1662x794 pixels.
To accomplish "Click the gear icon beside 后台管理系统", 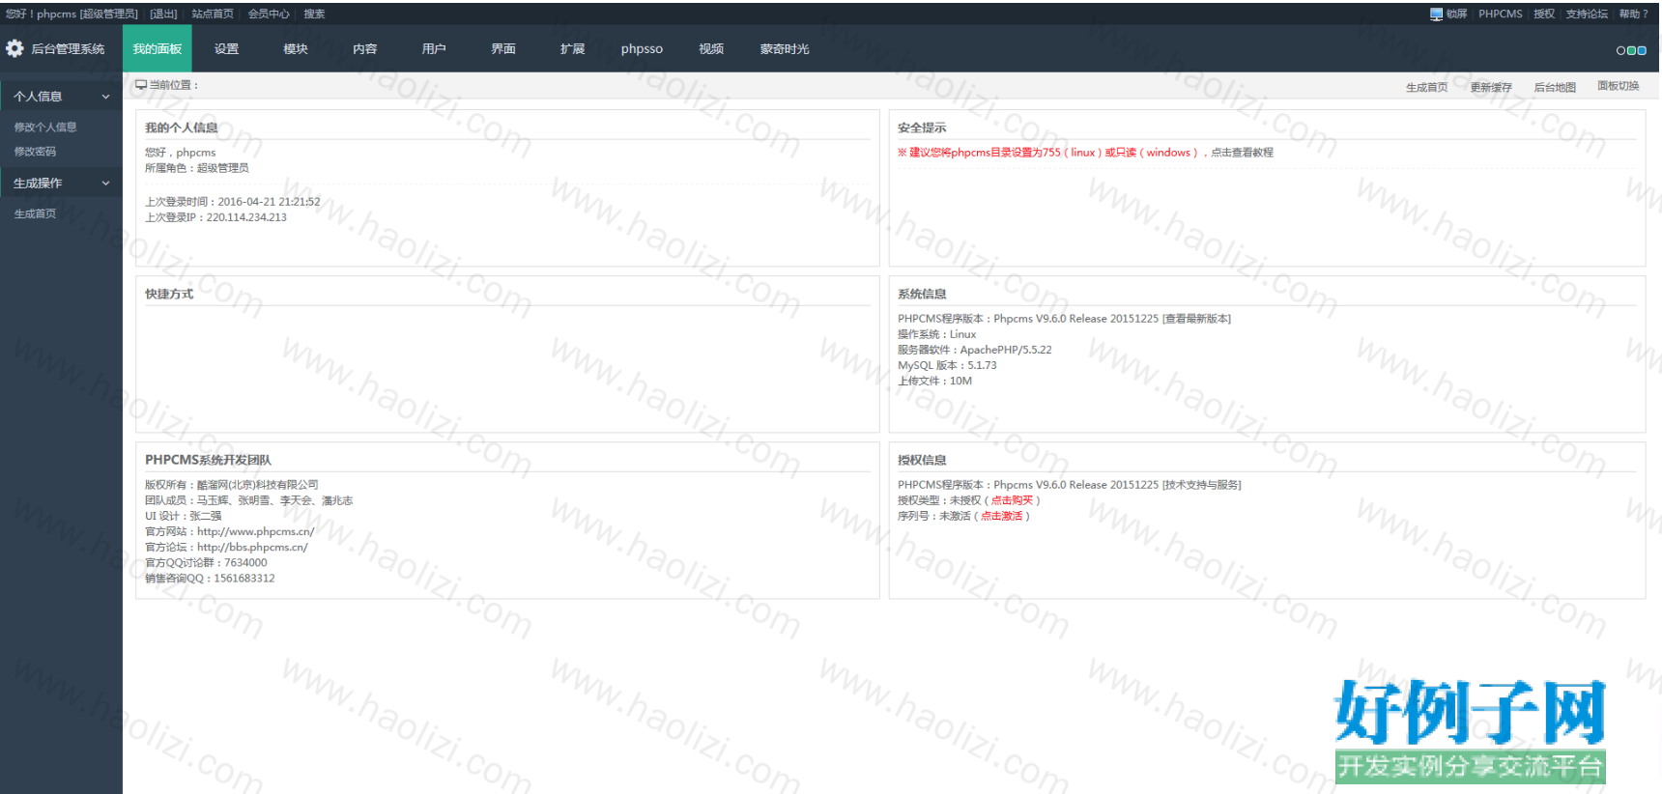I will point(14,48).
